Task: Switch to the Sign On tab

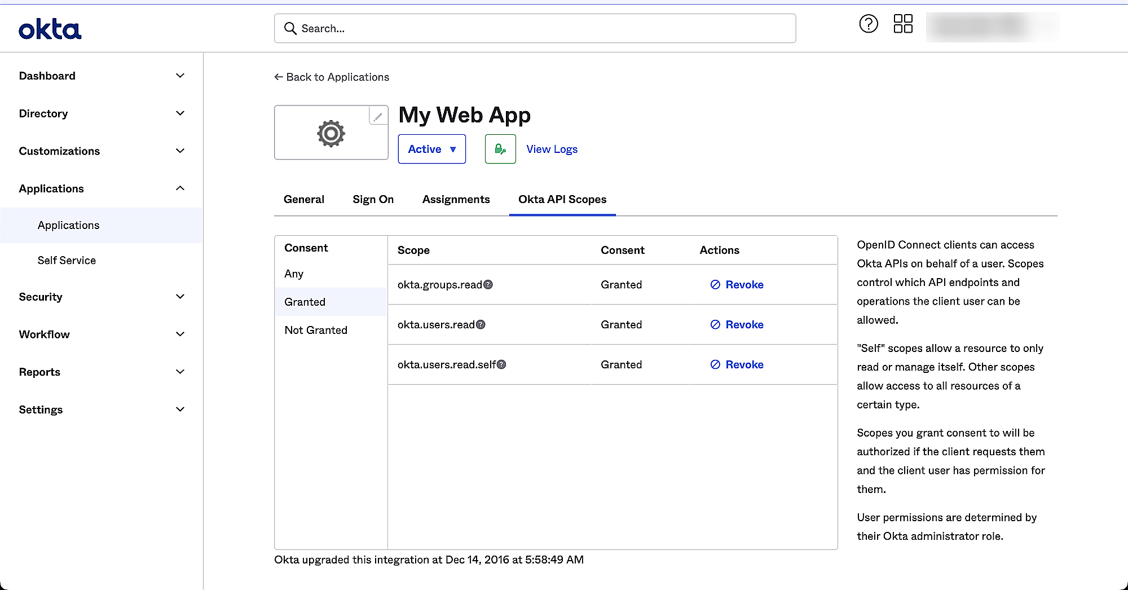Action: click(x=373, y=199)
